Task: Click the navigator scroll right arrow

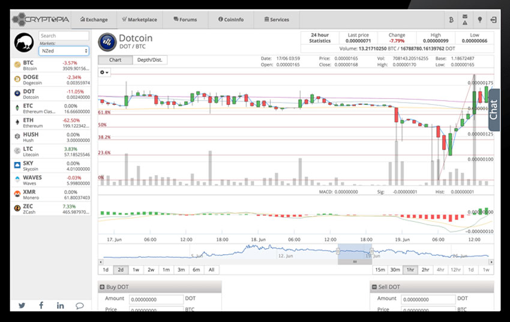Action: coord(491,261)
